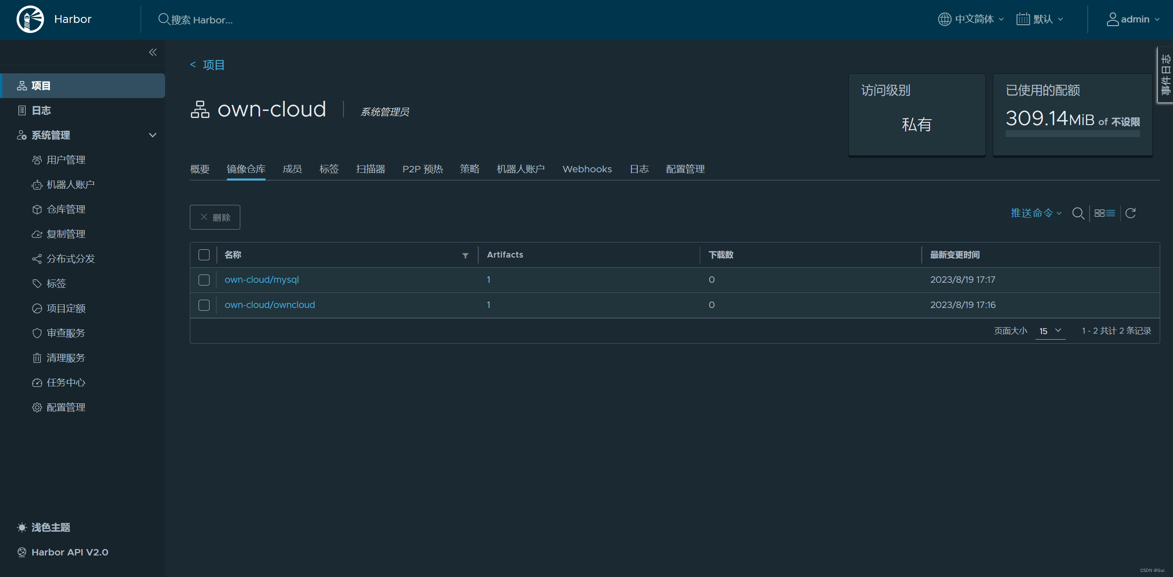The width and height of the screenshot is (1173, 577).
Task: Click the 配置管理 gear icon in sidebar
Action: tap(37, 407)
